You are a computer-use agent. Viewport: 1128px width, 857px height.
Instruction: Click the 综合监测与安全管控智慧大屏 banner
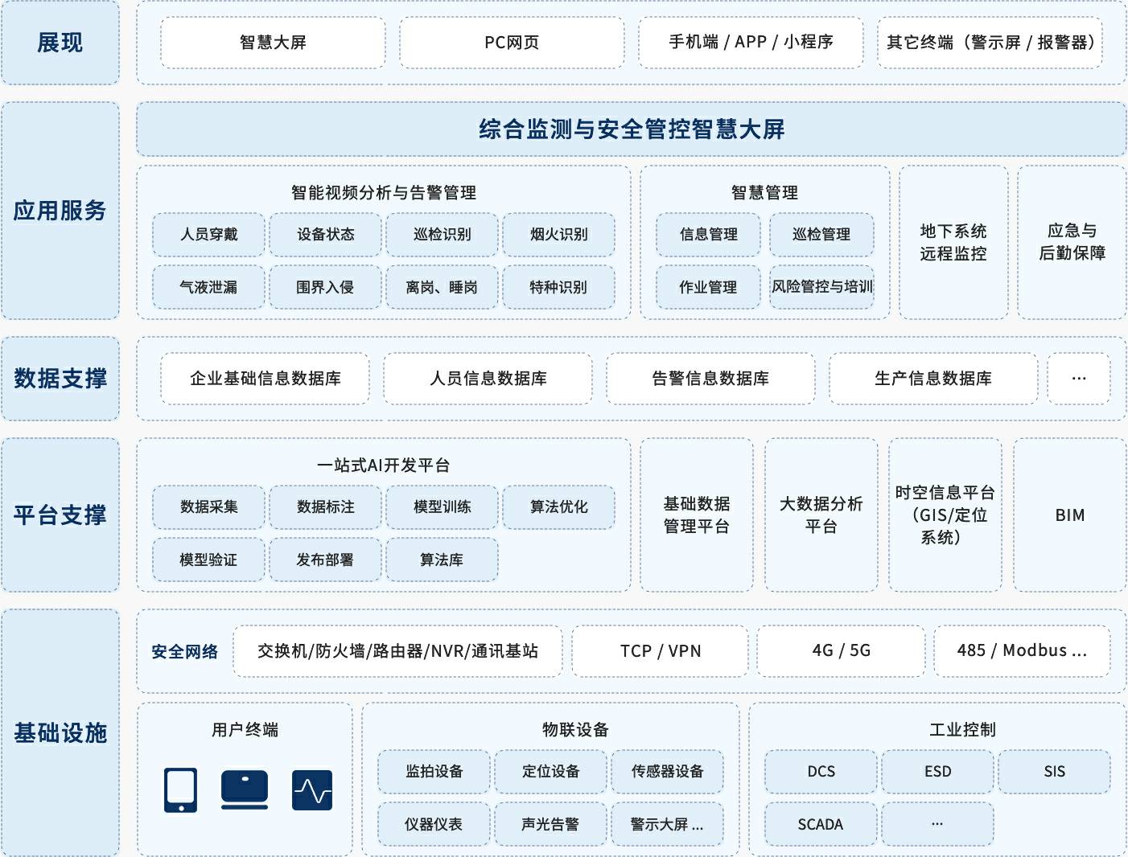(x=631, y=129)
